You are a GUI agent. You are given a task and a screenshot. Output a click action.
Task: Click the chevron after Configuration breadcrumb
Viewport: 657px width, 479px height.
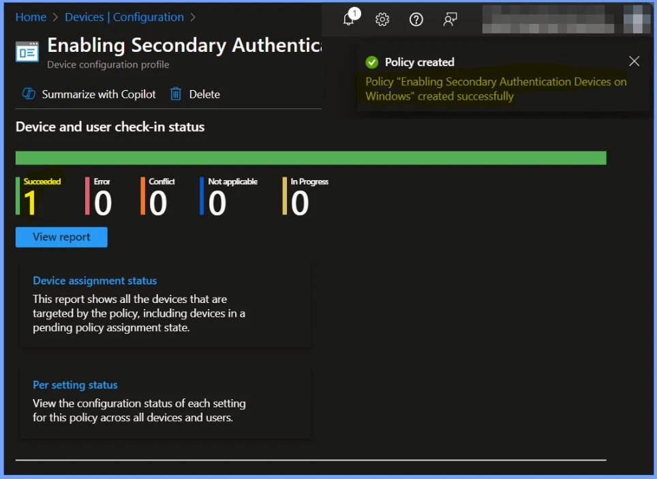193,17
